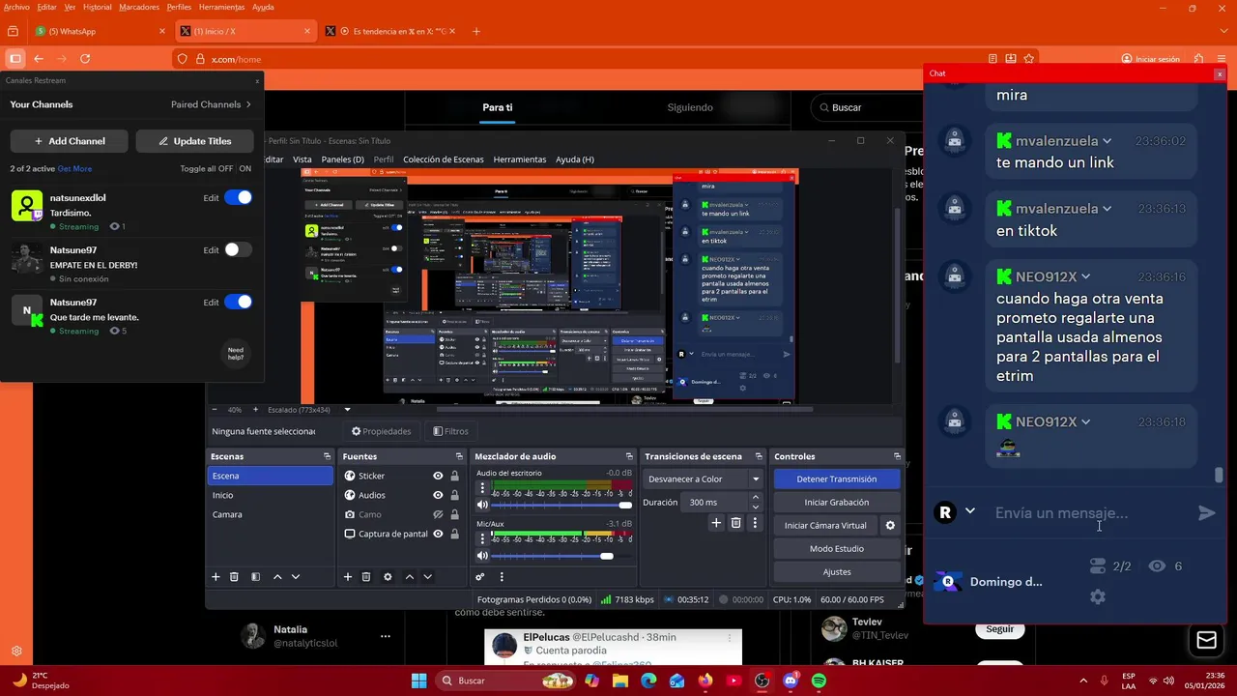1237x696 pixels.
Task: Reload the x.com page
Action: (85, 59)
